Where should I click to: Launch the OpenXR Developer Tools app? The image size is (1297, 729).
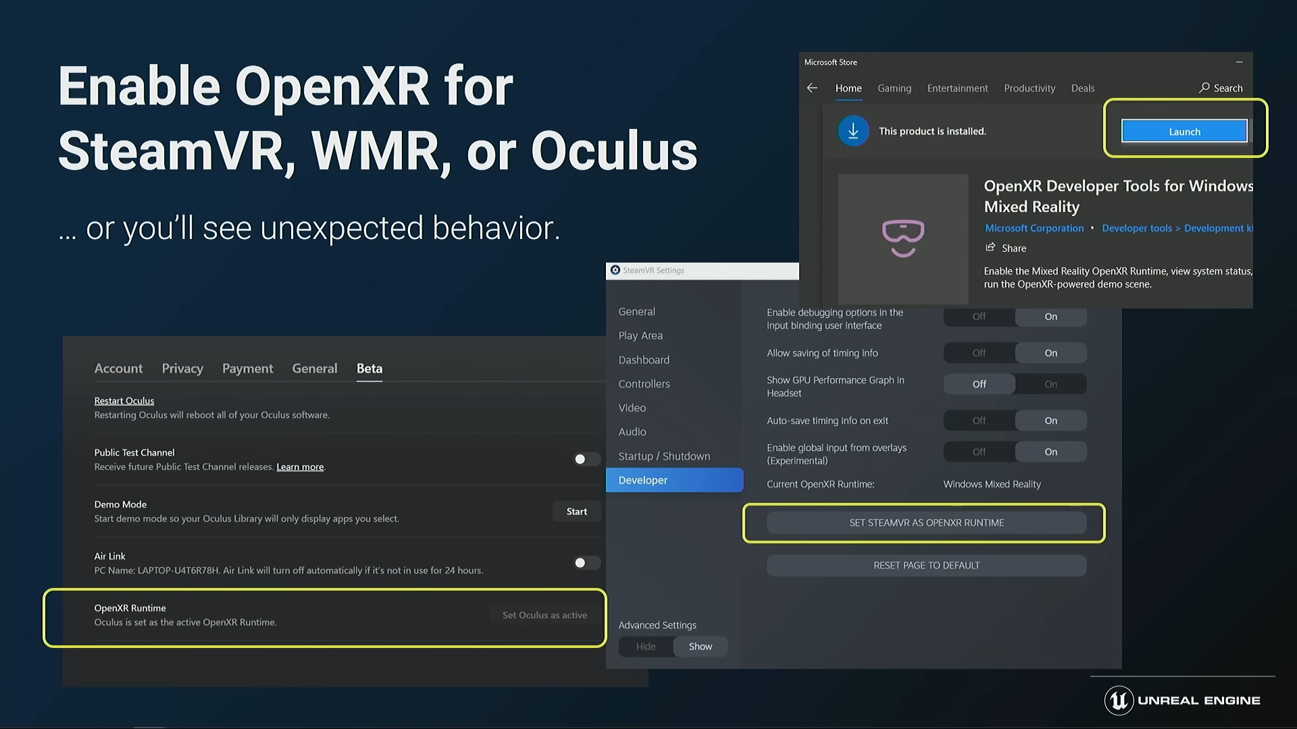(x=1184, y=132)
